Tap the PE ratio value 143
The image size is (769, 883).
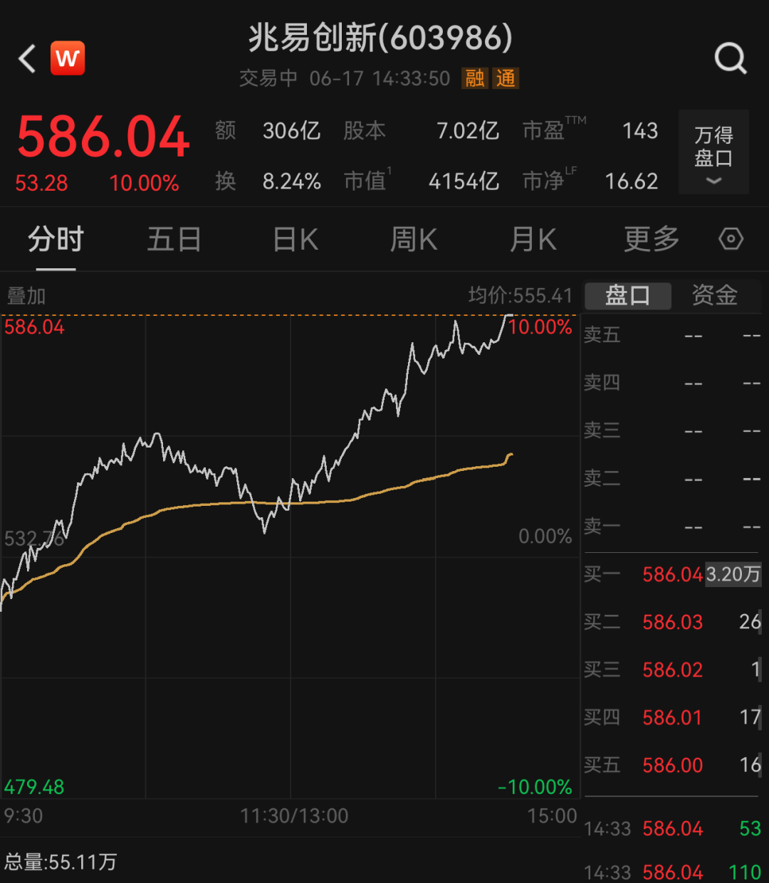pos(640,131)
